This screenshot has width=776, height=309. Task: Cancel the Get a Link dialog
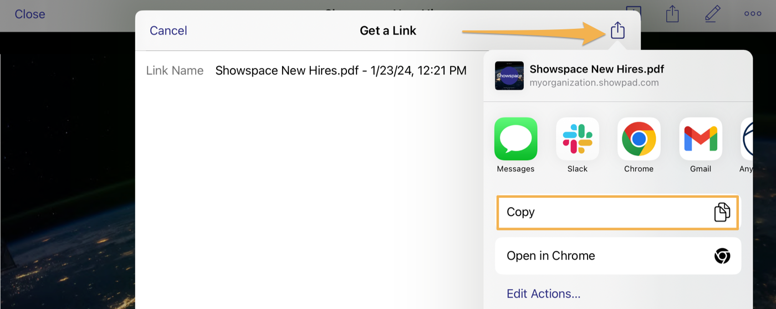[x=169, y=30]
